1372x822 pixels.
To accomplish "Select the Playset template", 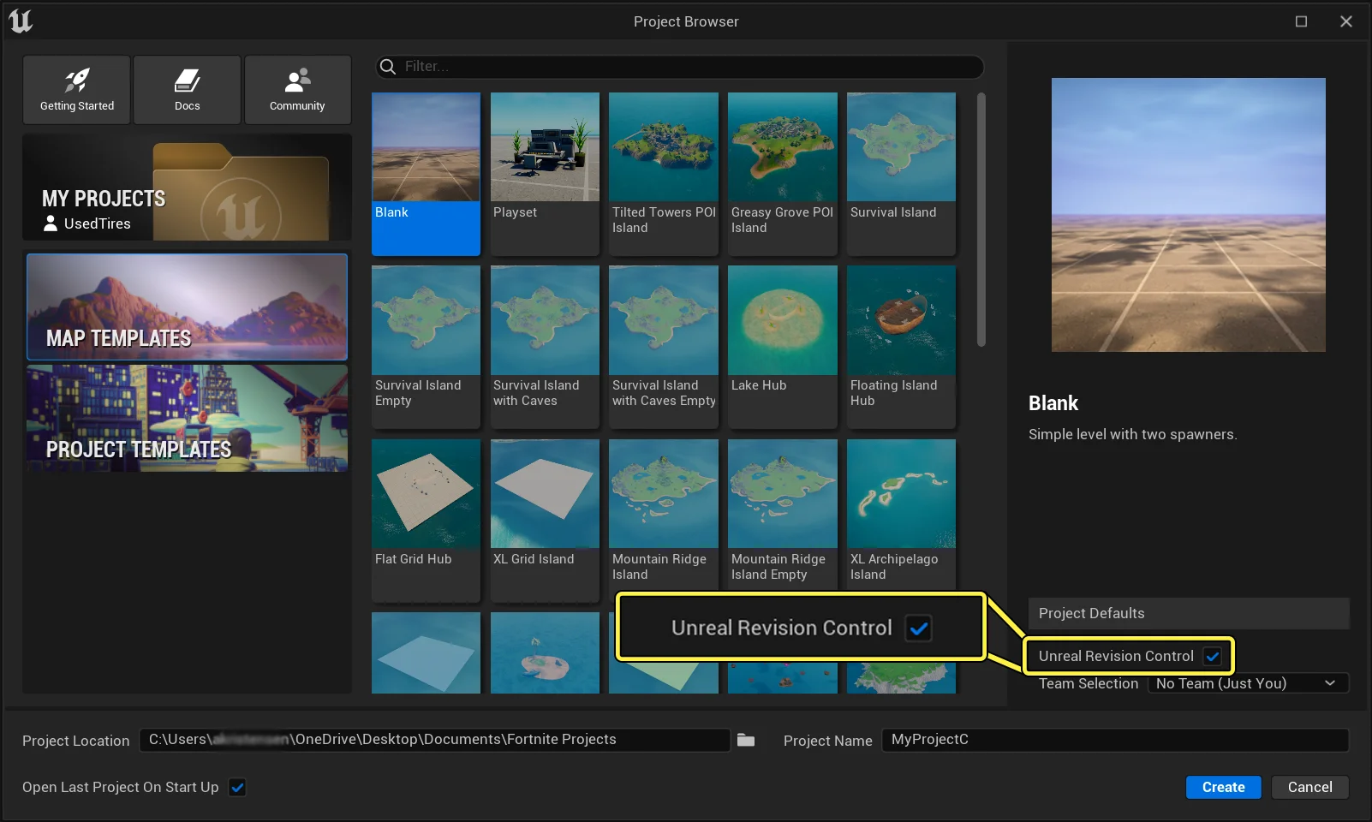I will coord(545,174).
